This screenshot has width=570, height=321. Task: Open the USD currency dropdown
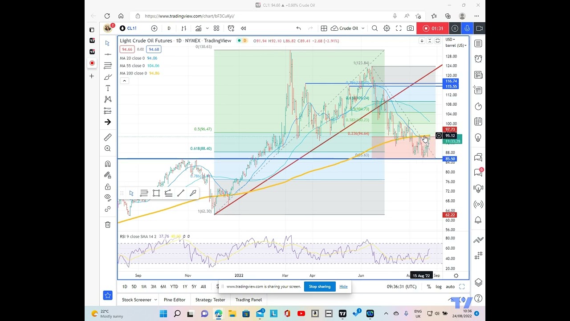coord(451,40)
